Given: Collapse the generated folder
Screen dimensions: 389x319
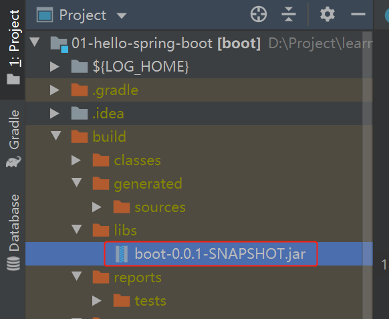Looking at the screenshot, I should [x=77, y=183].
